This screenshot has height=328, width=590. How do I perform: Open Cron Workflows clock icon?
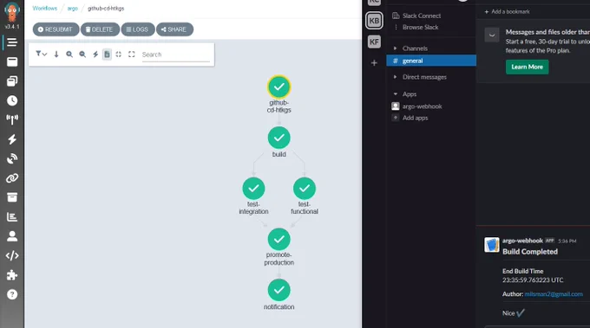pos(12,100)
